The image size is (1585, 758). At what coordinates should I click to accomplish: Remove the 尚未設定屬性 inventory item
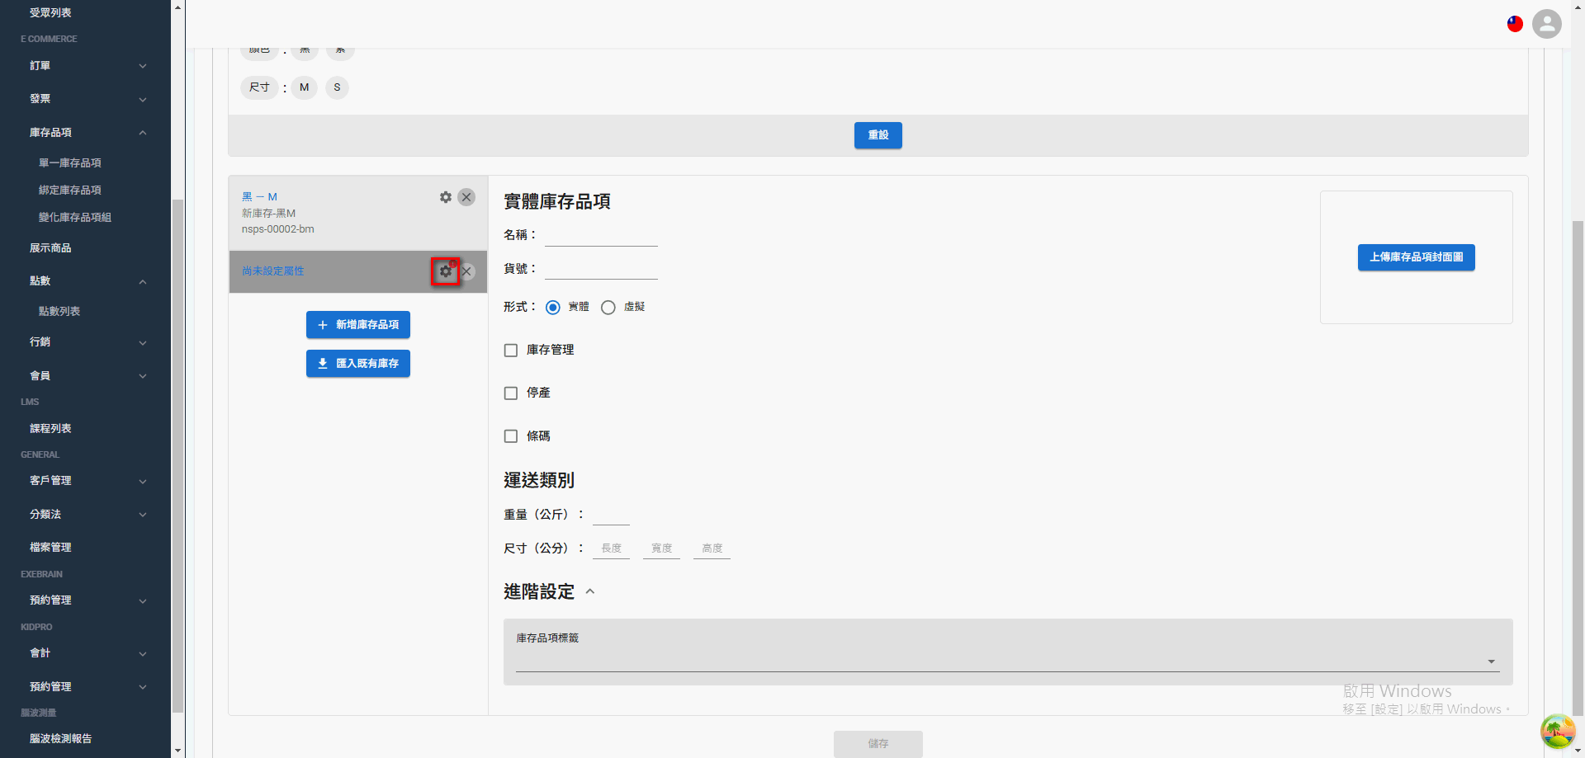tap(467, 271)
